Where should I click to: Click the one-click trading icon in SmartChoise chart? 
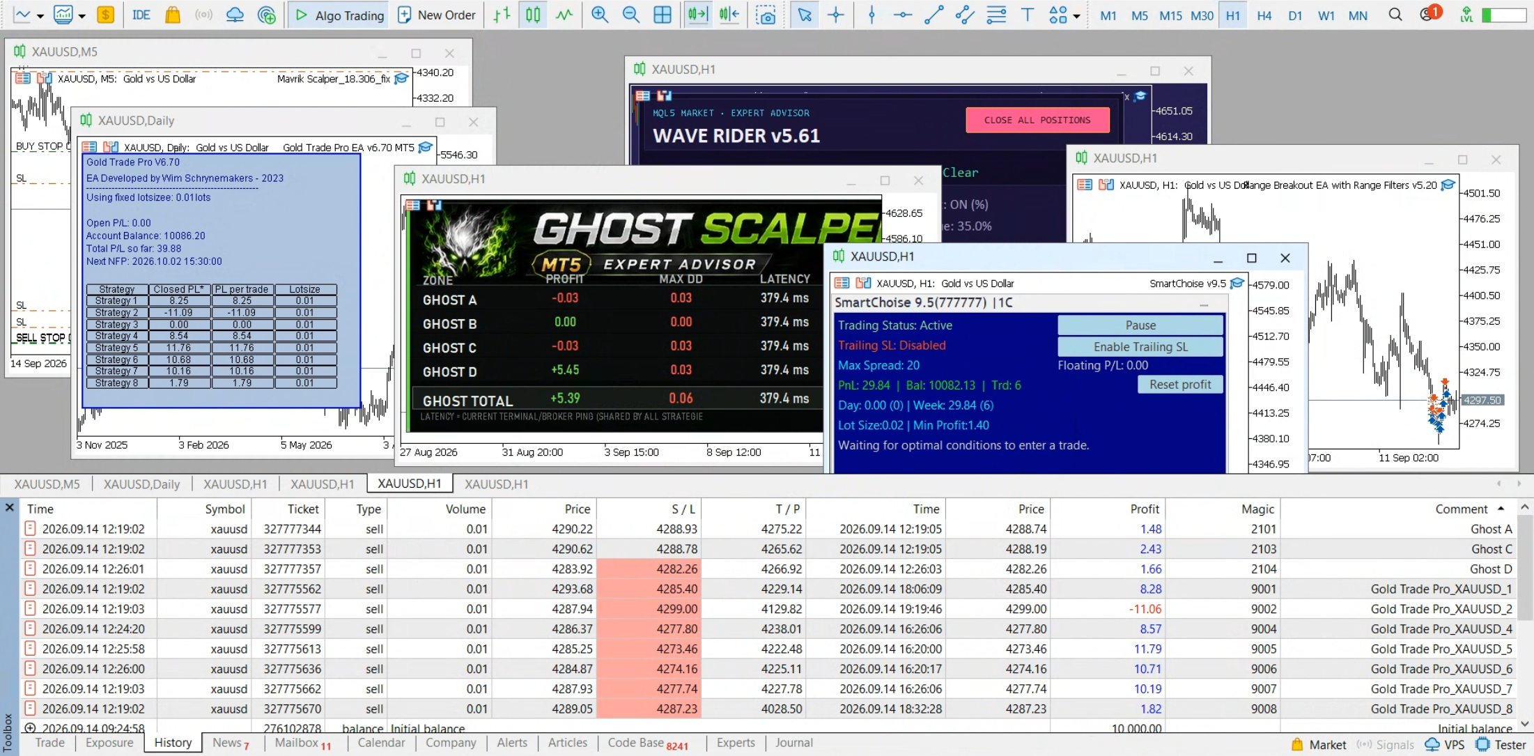863,283
